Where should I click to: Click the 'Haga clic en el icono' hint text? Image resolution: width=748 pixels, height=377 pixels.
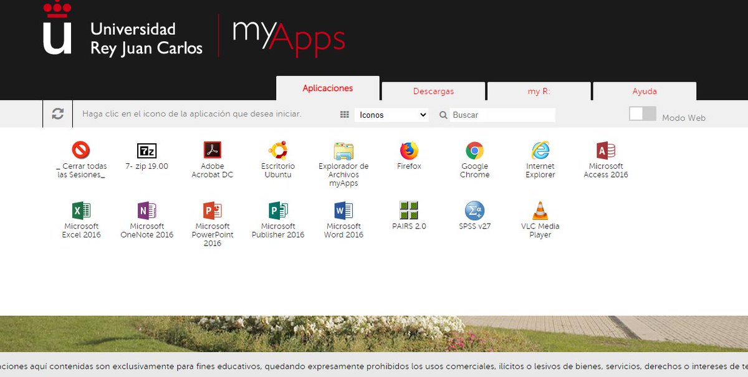pos(192,114)
